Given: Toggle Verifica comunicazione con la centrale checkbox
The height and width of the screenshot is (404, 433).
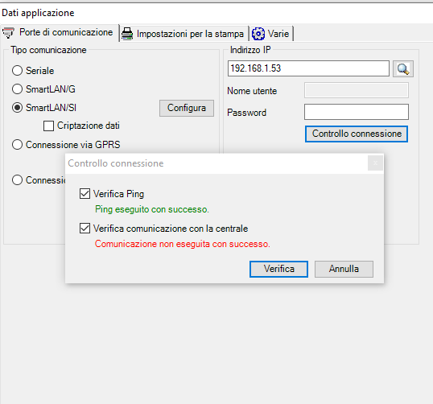Looking at the screenshot, I should click(85, 229).
